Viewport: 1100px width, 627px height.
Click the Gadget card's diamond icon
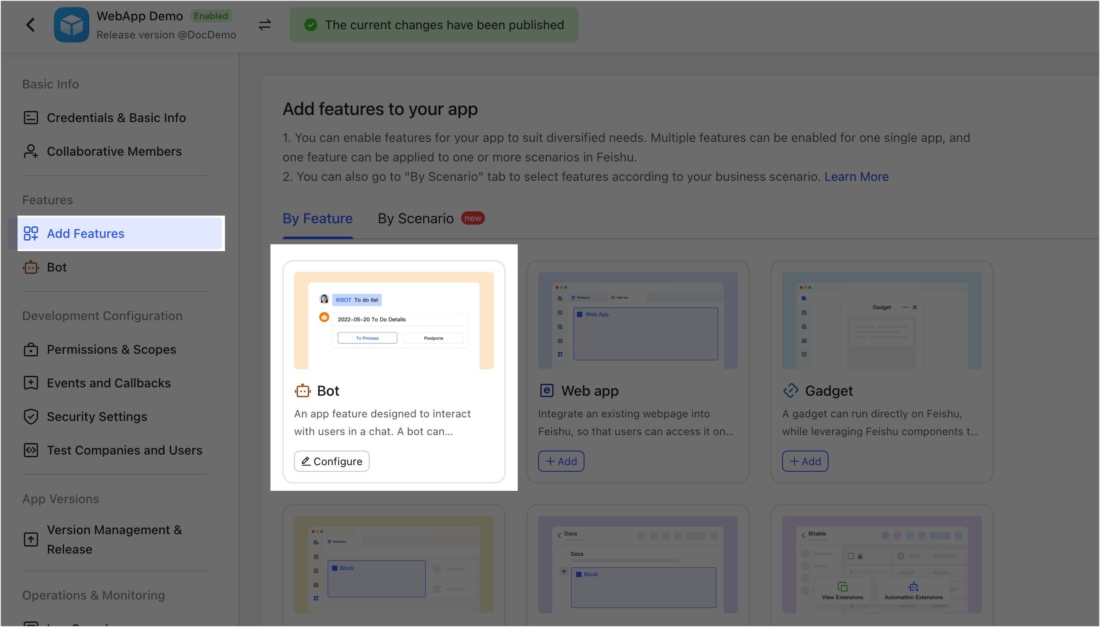[x=791, y=390]
